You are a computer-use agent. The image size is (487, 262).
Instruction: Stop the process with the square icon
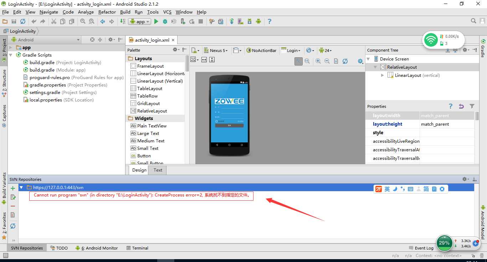tap(201, 21)
